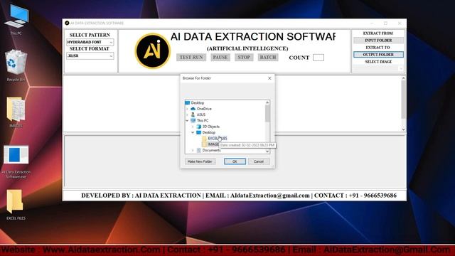Select This PC in the folder tree
The width and height of the screenshot is (455, 256).
[202, 120]
